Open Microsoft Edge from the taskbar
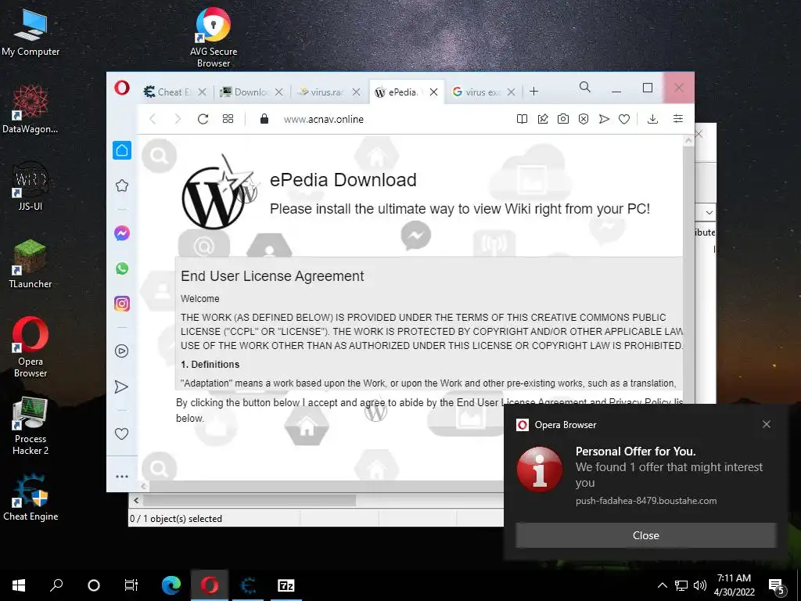This screenshot has width=801, height=601. [171, 585]
